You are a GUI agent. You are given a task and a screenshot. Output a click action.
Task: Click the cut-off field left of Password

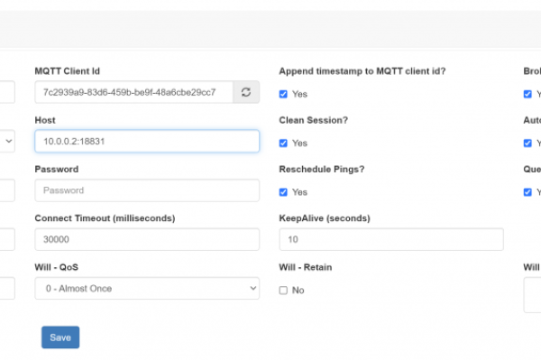coord(7,190)
